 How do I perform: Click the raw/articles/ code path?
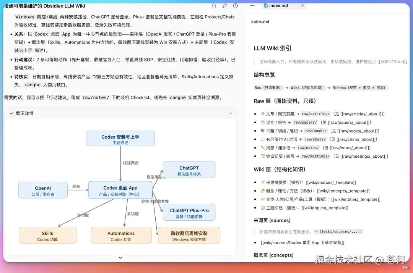315,114
